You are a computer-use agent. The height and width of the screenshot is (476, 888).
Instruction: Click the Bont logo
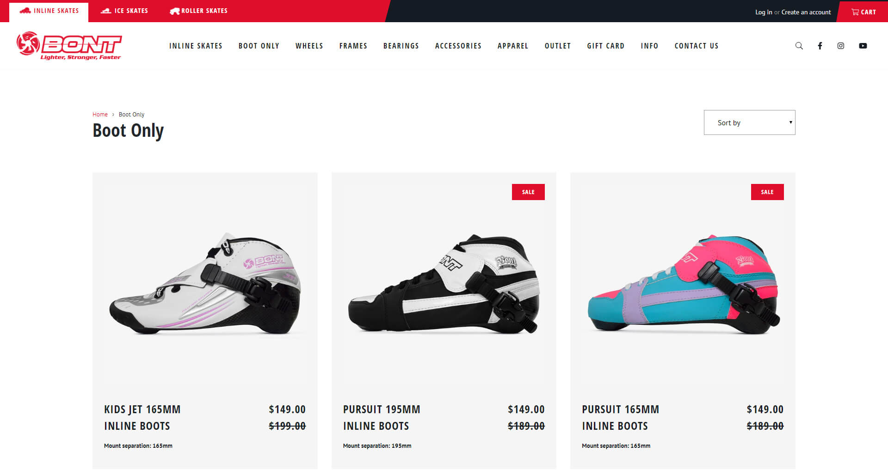pos(69,46)
